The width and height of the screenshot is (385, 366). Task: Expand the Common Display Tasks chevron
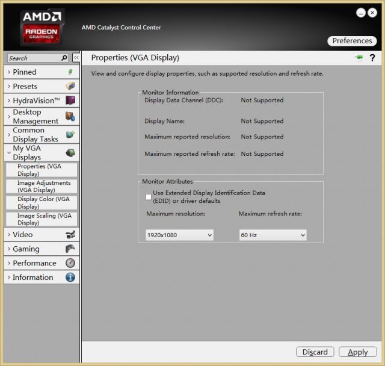[x=9, y=135]
